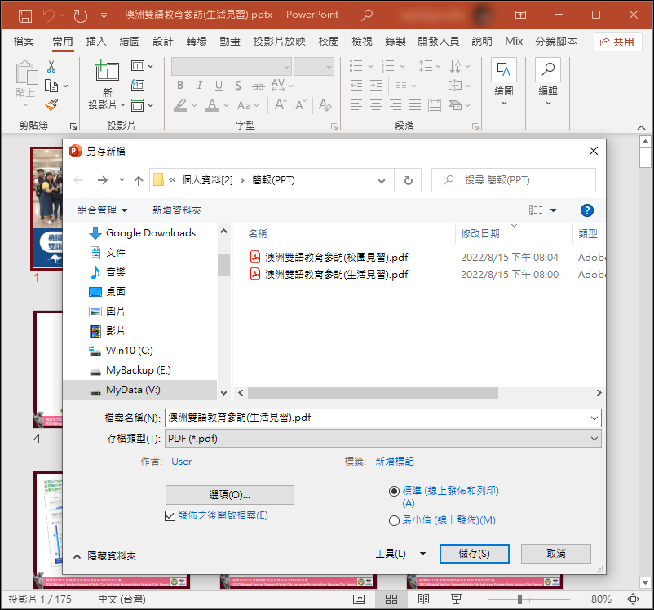Switch to Reading view icon

pyautogui.click(x=423, y=599)
